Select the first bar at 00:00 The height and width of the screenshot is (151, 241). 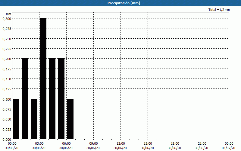pos(16,119)
